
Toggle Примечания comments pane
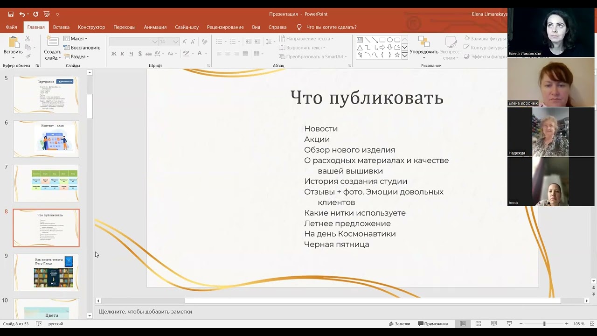pyautogui.click(x=433, y=323)
